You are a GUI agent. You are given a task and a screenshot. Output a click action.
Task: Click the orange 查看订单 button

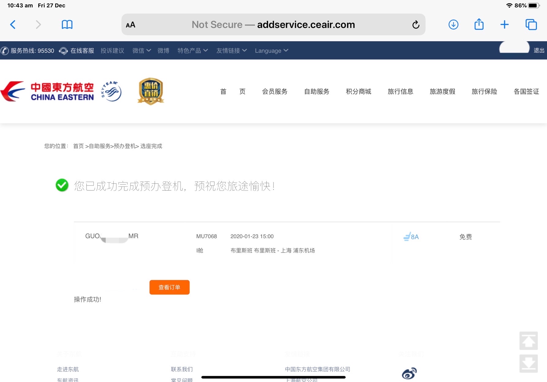click(x=169, y=287)
